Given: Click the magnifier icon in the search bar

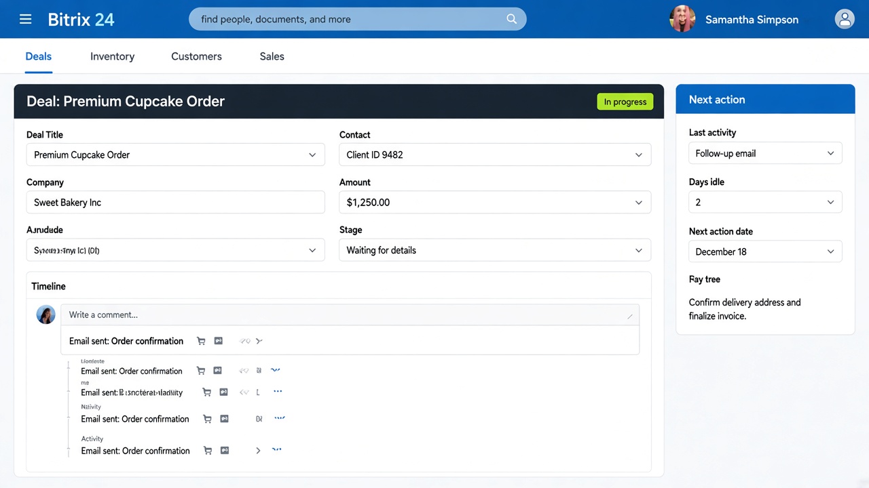Looking at the screenshot, I should coord(512,19).
